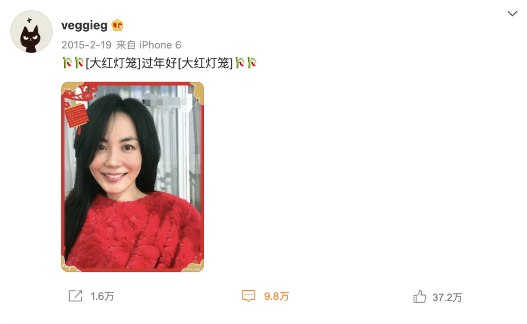Open the iPhone 6 source link
Screen dimensions: 527x324
pyautogui.click(x=160, y=45)
